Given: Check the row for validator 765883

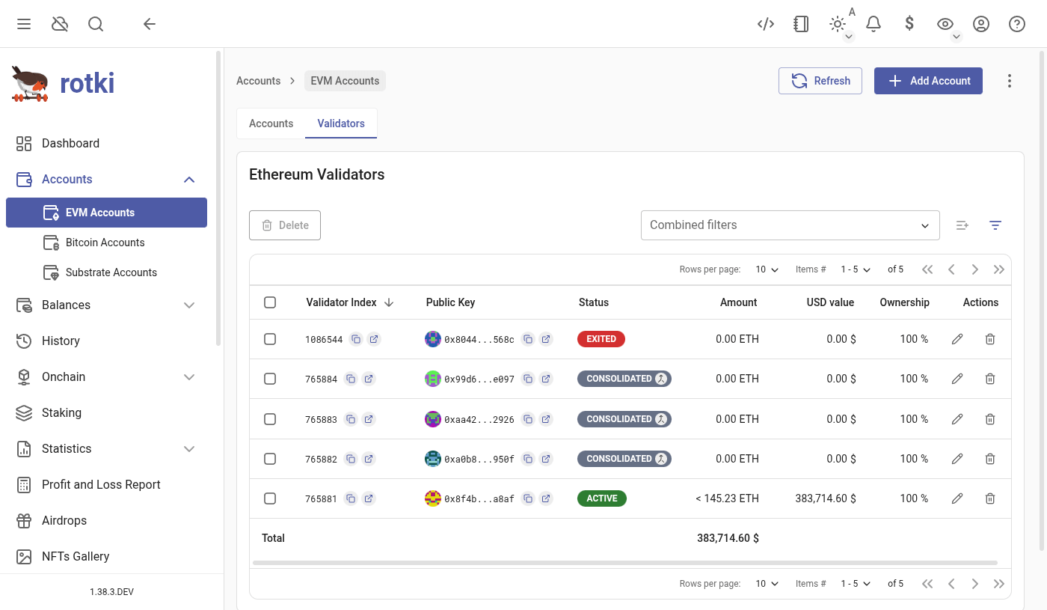Looking at the screenshot, I should 270,419.
